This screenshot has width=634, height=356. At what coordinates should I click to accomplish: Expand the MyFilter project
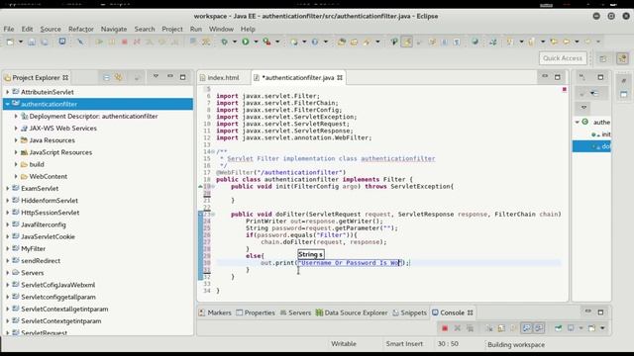point(7,248)
